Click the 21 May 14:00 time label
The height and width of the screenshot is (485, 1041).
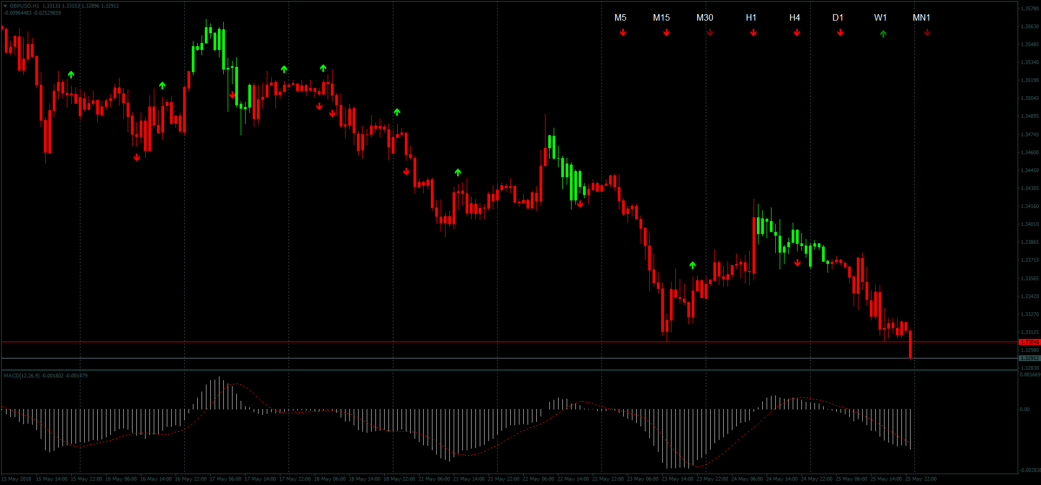[469, 479]
